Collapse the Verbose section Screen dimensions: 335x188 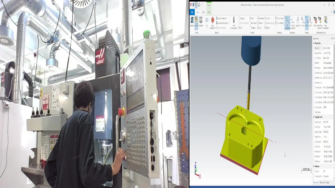tap(314, 166)
